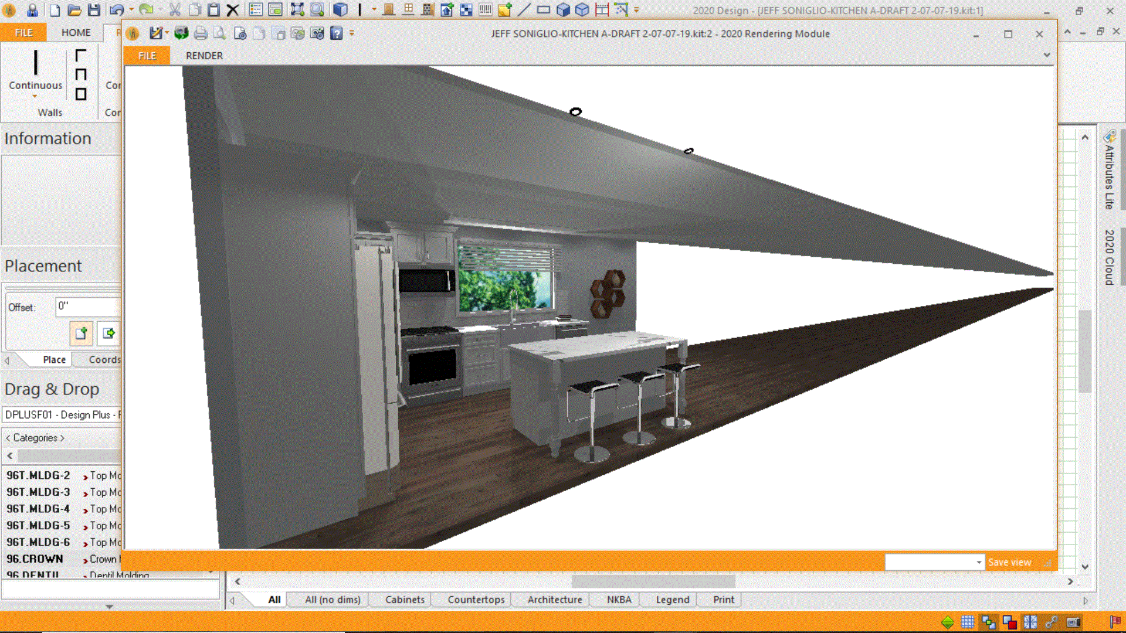
Task: Open the main FILE menu
Action: (x=23, y=33)
